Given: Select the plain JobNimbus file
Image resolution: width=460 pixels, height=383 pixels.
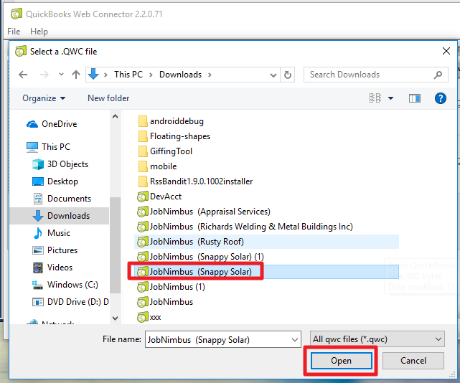Looking at the screenshot, I should (x=165, y=302).
